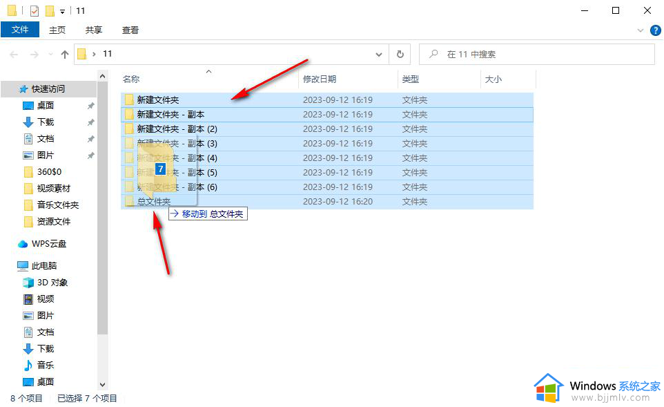Expand the ribbon with the chevron
Viewport: 664px width, 407px height.
pos(641,30)
